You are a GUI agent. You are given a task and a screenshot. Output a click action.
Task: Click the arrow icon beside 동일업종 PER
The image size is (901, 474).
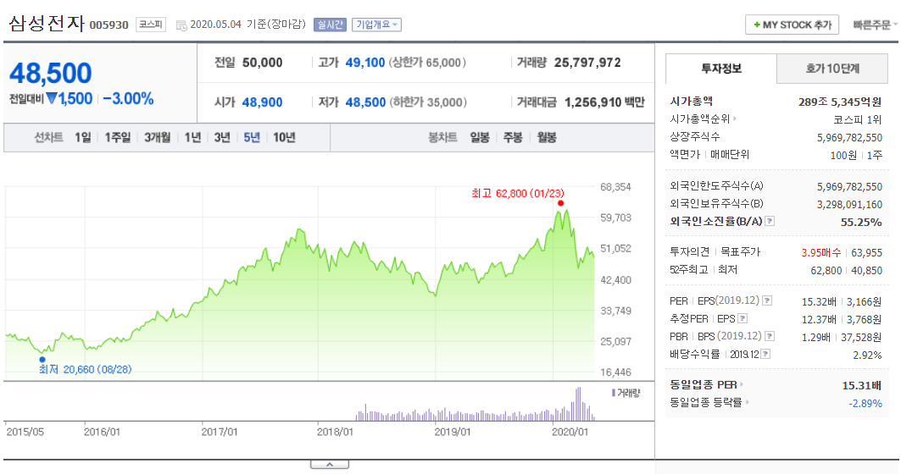[x=742, y=384]
